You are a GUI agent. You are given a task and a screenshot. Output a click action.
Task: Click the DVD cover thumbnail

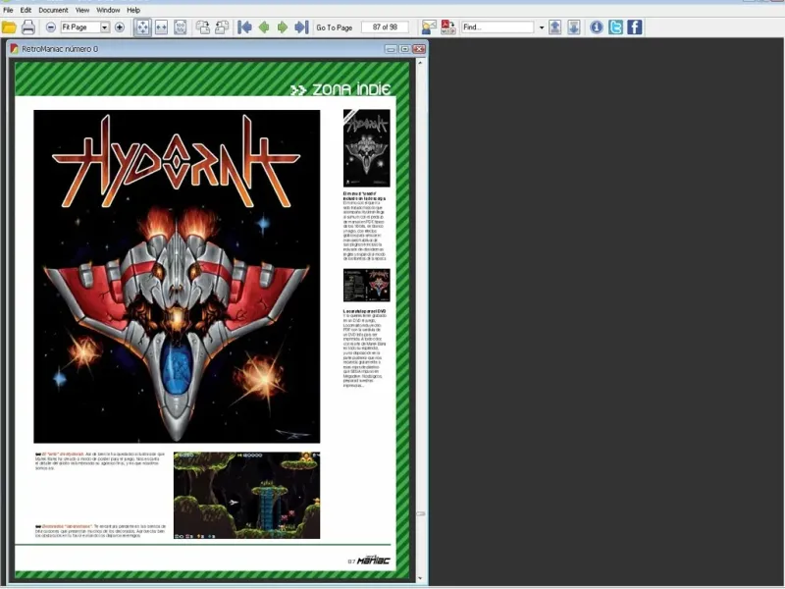366,286
